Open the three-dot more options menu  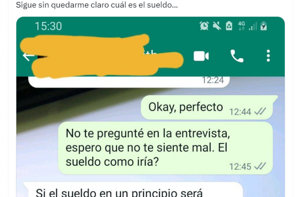click(x=268, y=56)
